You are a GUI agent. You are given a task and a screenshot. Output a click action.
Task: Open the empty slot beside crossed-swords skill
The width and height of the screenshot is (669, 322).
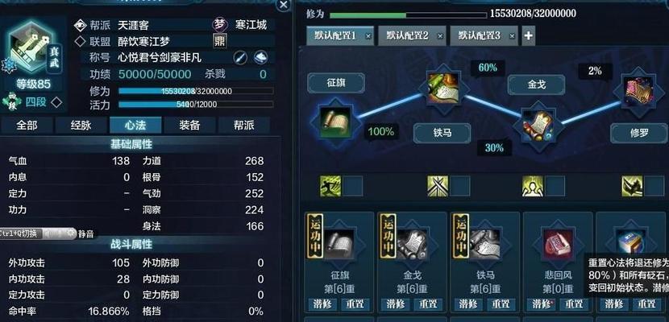(459, 186)
